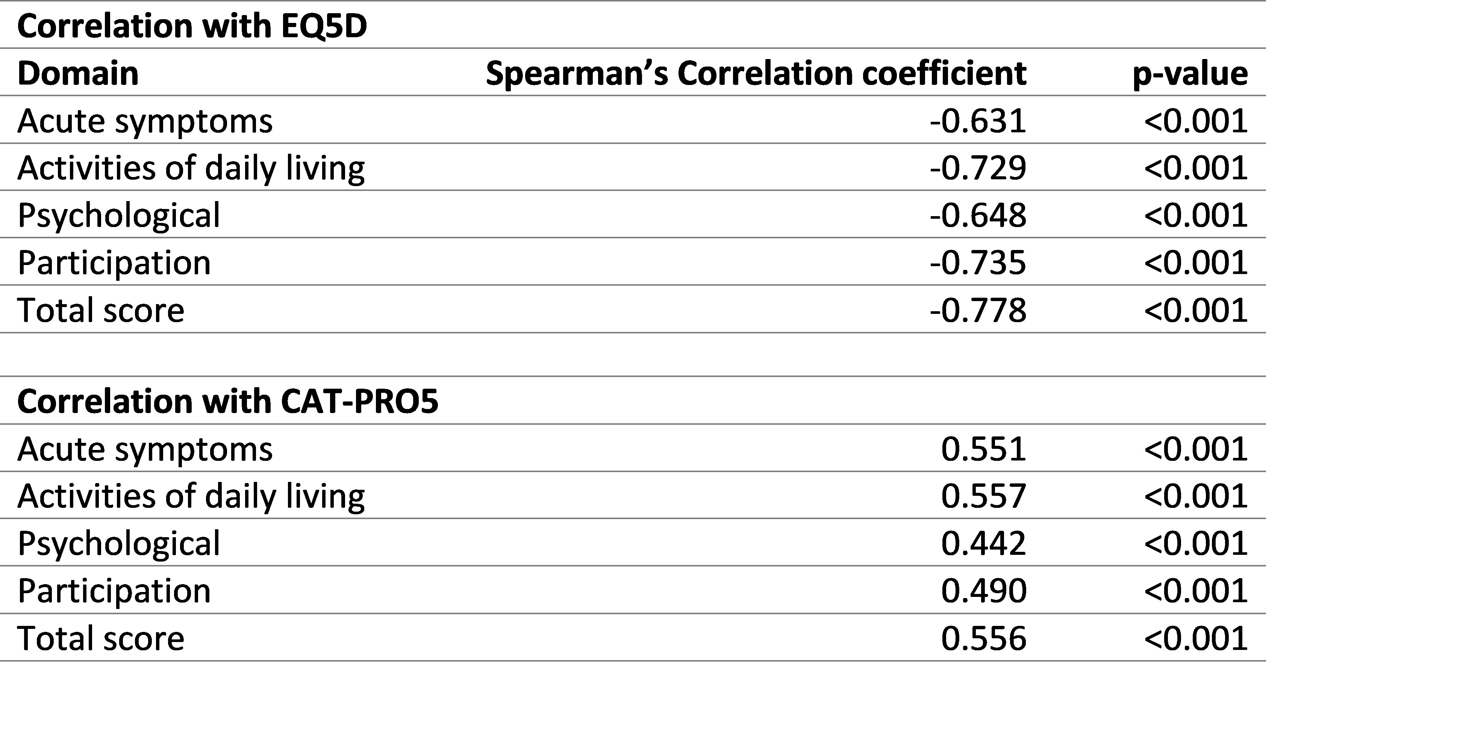Select the coefficient value 0.557
This screenshot has width=1466, height=733.
(x=983, y=496)
